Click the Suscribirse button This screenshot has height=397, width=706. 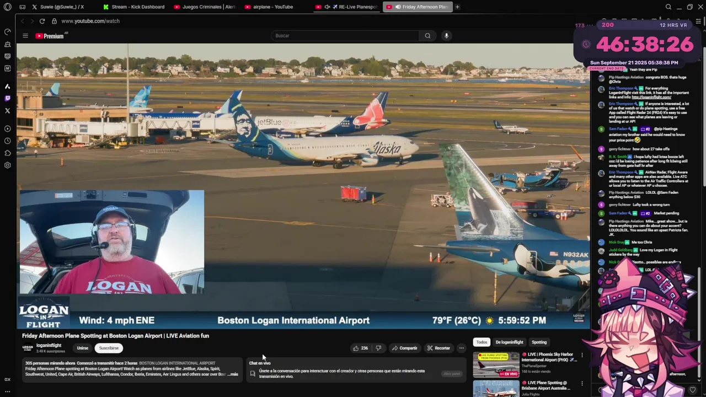click(109, 348)
